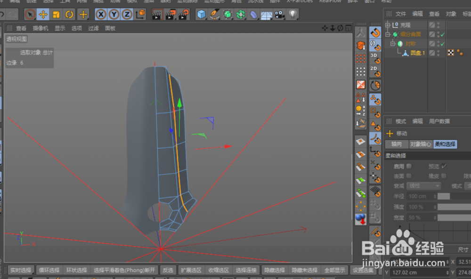
Task: Collapse the 细分曲面 tree node
Action: [388, 34]
